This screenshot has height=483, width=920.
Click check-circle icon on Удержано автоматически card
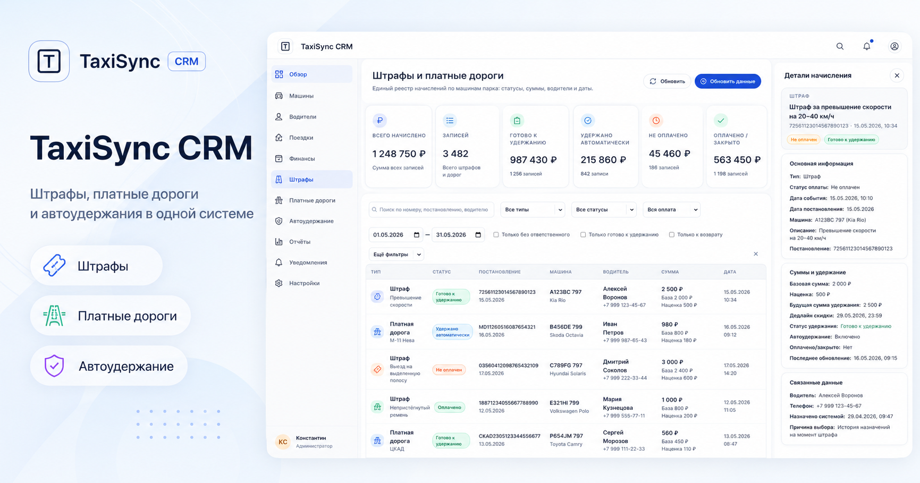click(x=588, y=121)
